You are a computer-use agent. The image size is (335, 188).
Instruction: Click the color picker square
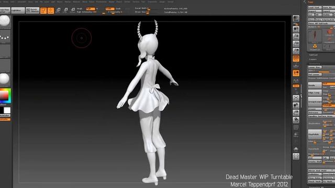5,96
